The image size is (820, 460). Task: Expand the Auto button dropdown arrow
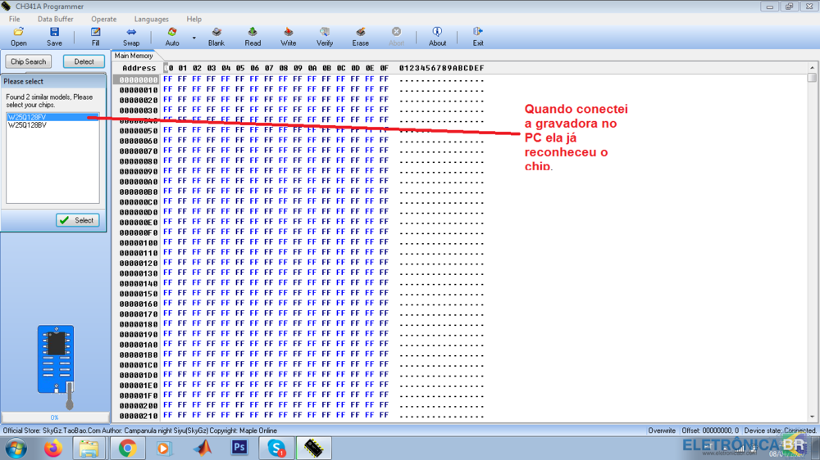(x=194, y=38)
